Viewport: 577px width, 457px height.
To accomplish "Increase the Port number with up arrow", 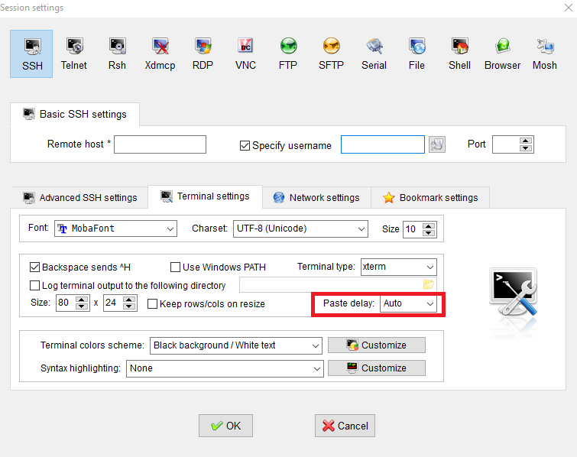I will pyautogui.click(x=526, y=141).
